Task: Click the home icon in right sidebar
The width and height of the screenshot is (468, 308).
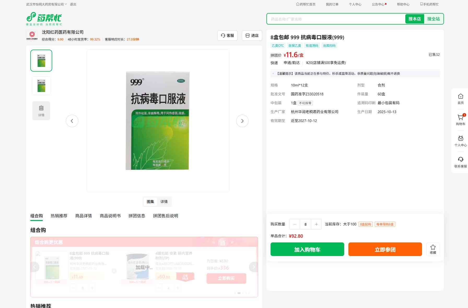Action: (x=460, y=99)
